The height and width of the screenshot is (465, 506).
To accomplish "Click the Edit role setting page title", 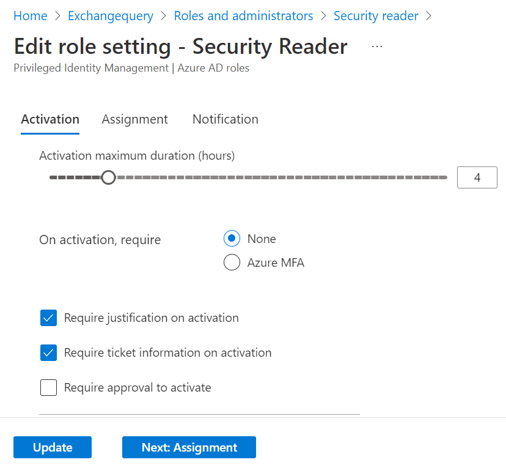I will [180, 46].
